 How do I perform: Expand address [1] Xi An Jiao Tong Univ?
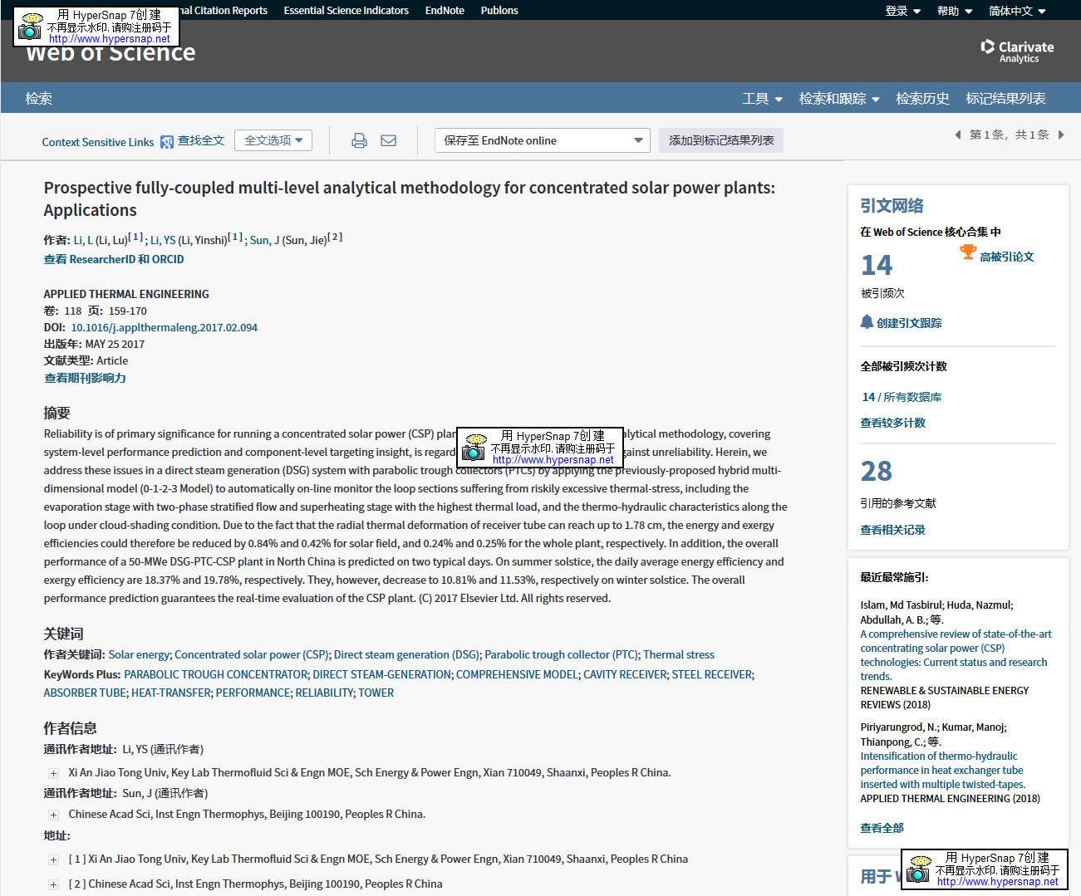click(53, 859)
